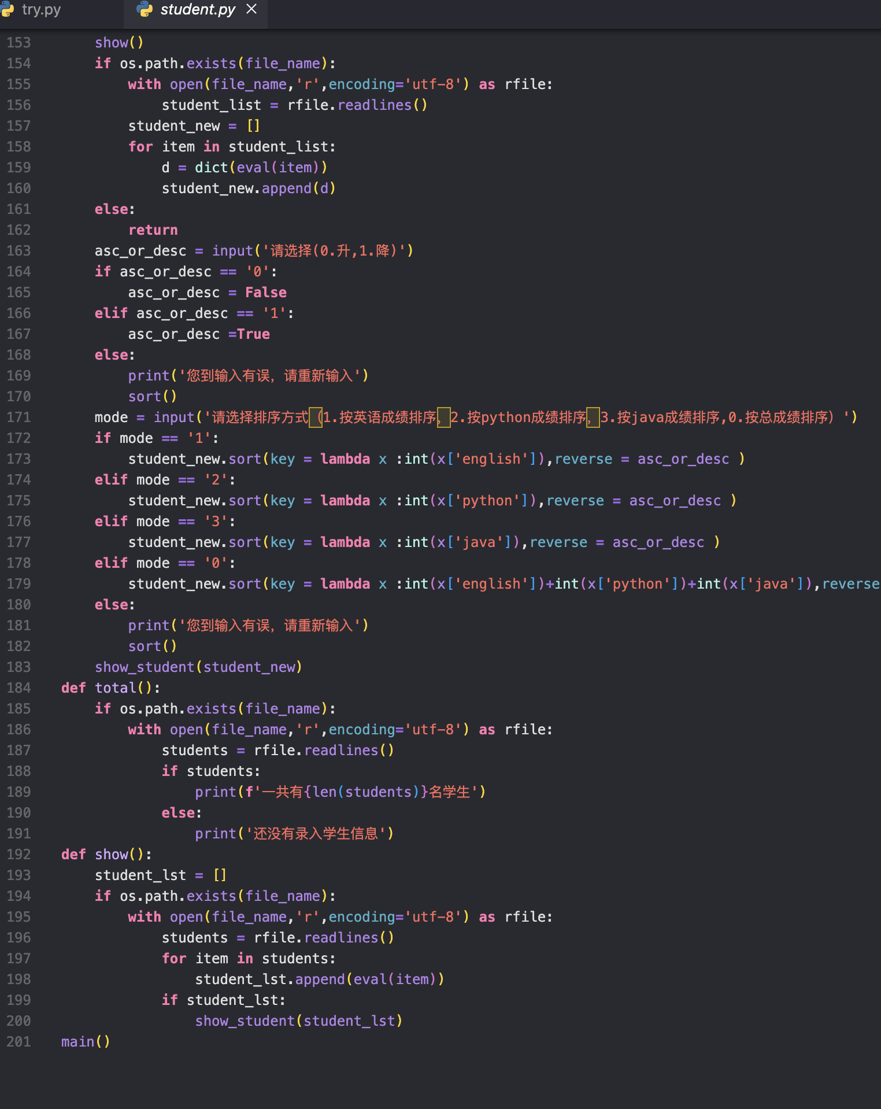Click 'show()' call on line 153

pos(119,43)
